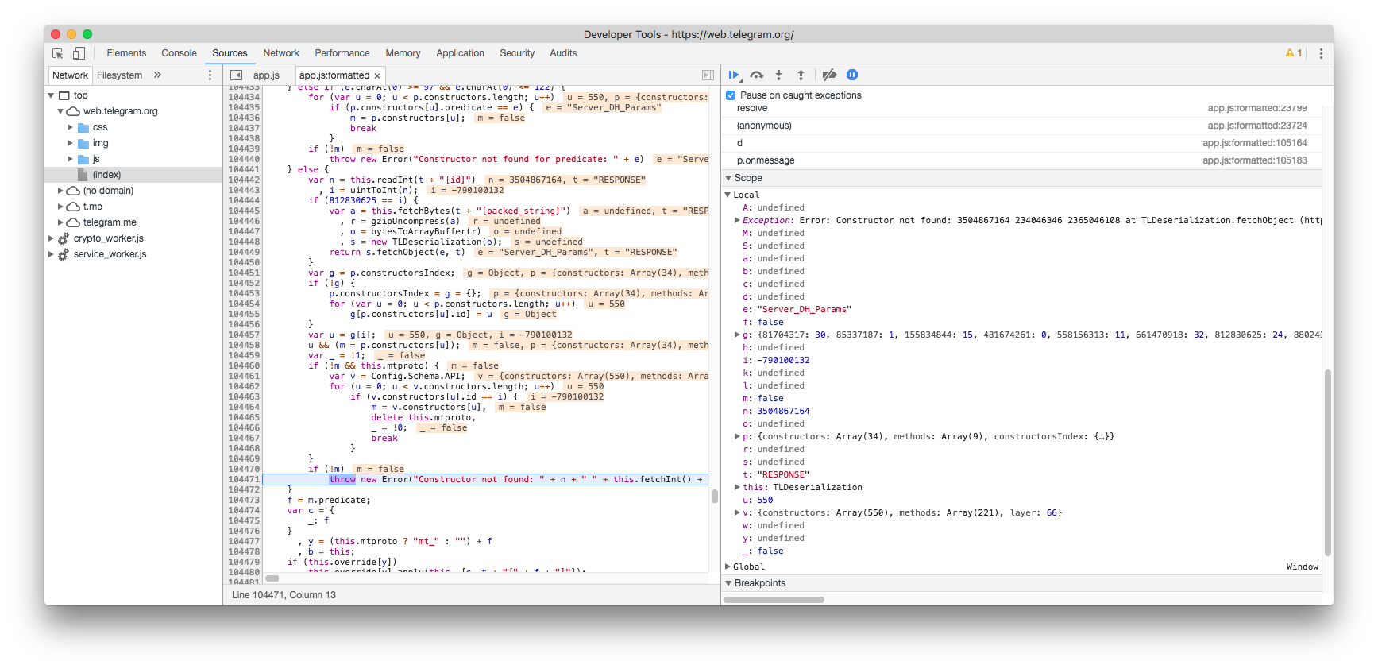This screenshot has width=1378, height=669.
Task: Select the service_worker.js gear icon
Action: point(64,254)
